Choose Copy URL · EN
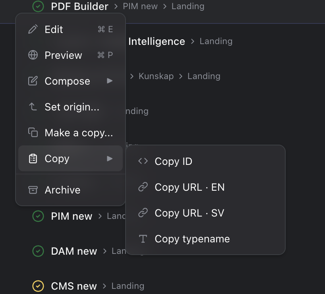325x294 pixels. (x=205, y=187)
